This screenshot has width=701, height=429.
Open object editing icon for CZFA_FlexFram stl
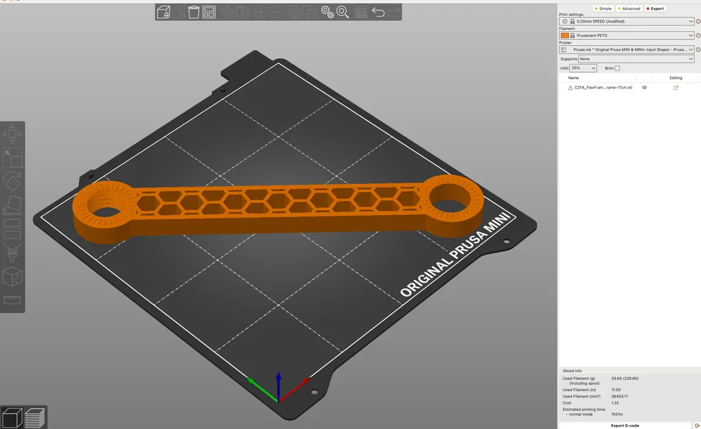[x=676, y=88]
